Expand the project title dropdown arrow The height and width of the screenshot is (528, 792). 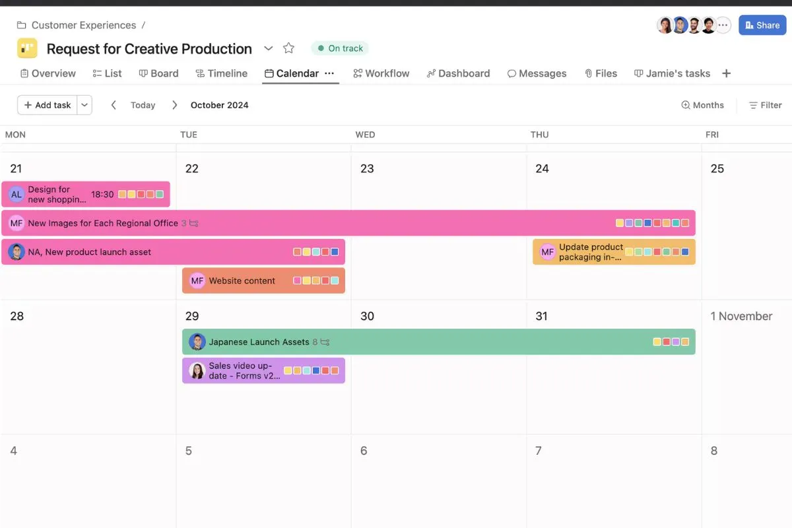pyautogui.click(x=269, y=48)
